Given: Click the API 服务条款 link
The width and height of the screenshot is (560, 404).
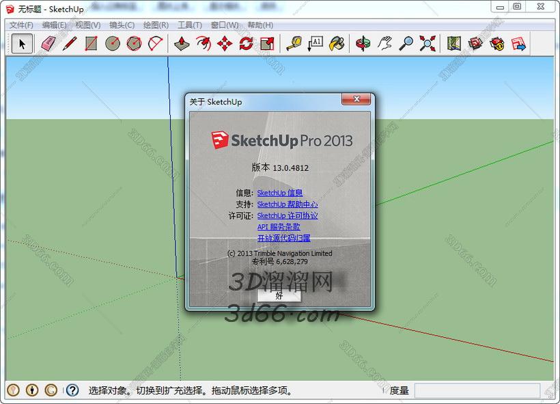Looking at the screenshot, I should coord(279,227).
